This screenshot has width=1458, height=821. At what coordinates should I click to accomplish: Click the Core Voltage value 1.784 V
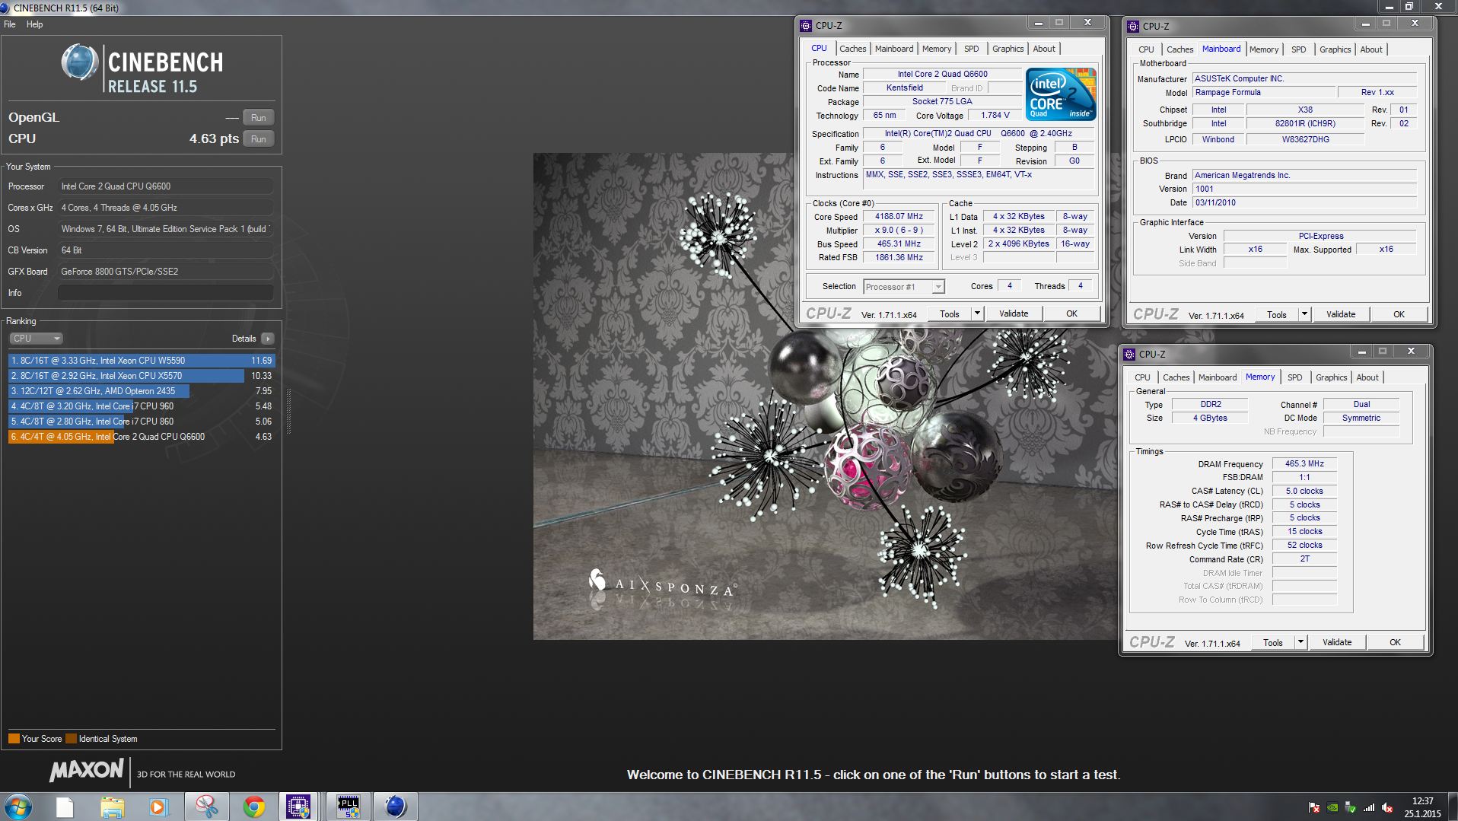(x=995, y=116)
